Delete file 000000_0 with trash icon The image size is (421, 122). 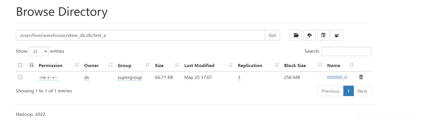[x=361, y=77]
